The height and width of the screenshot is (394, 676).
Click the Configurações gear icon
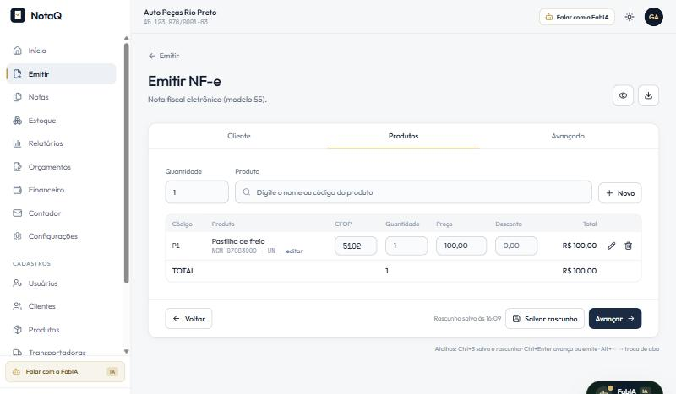(x=17, y=236)
